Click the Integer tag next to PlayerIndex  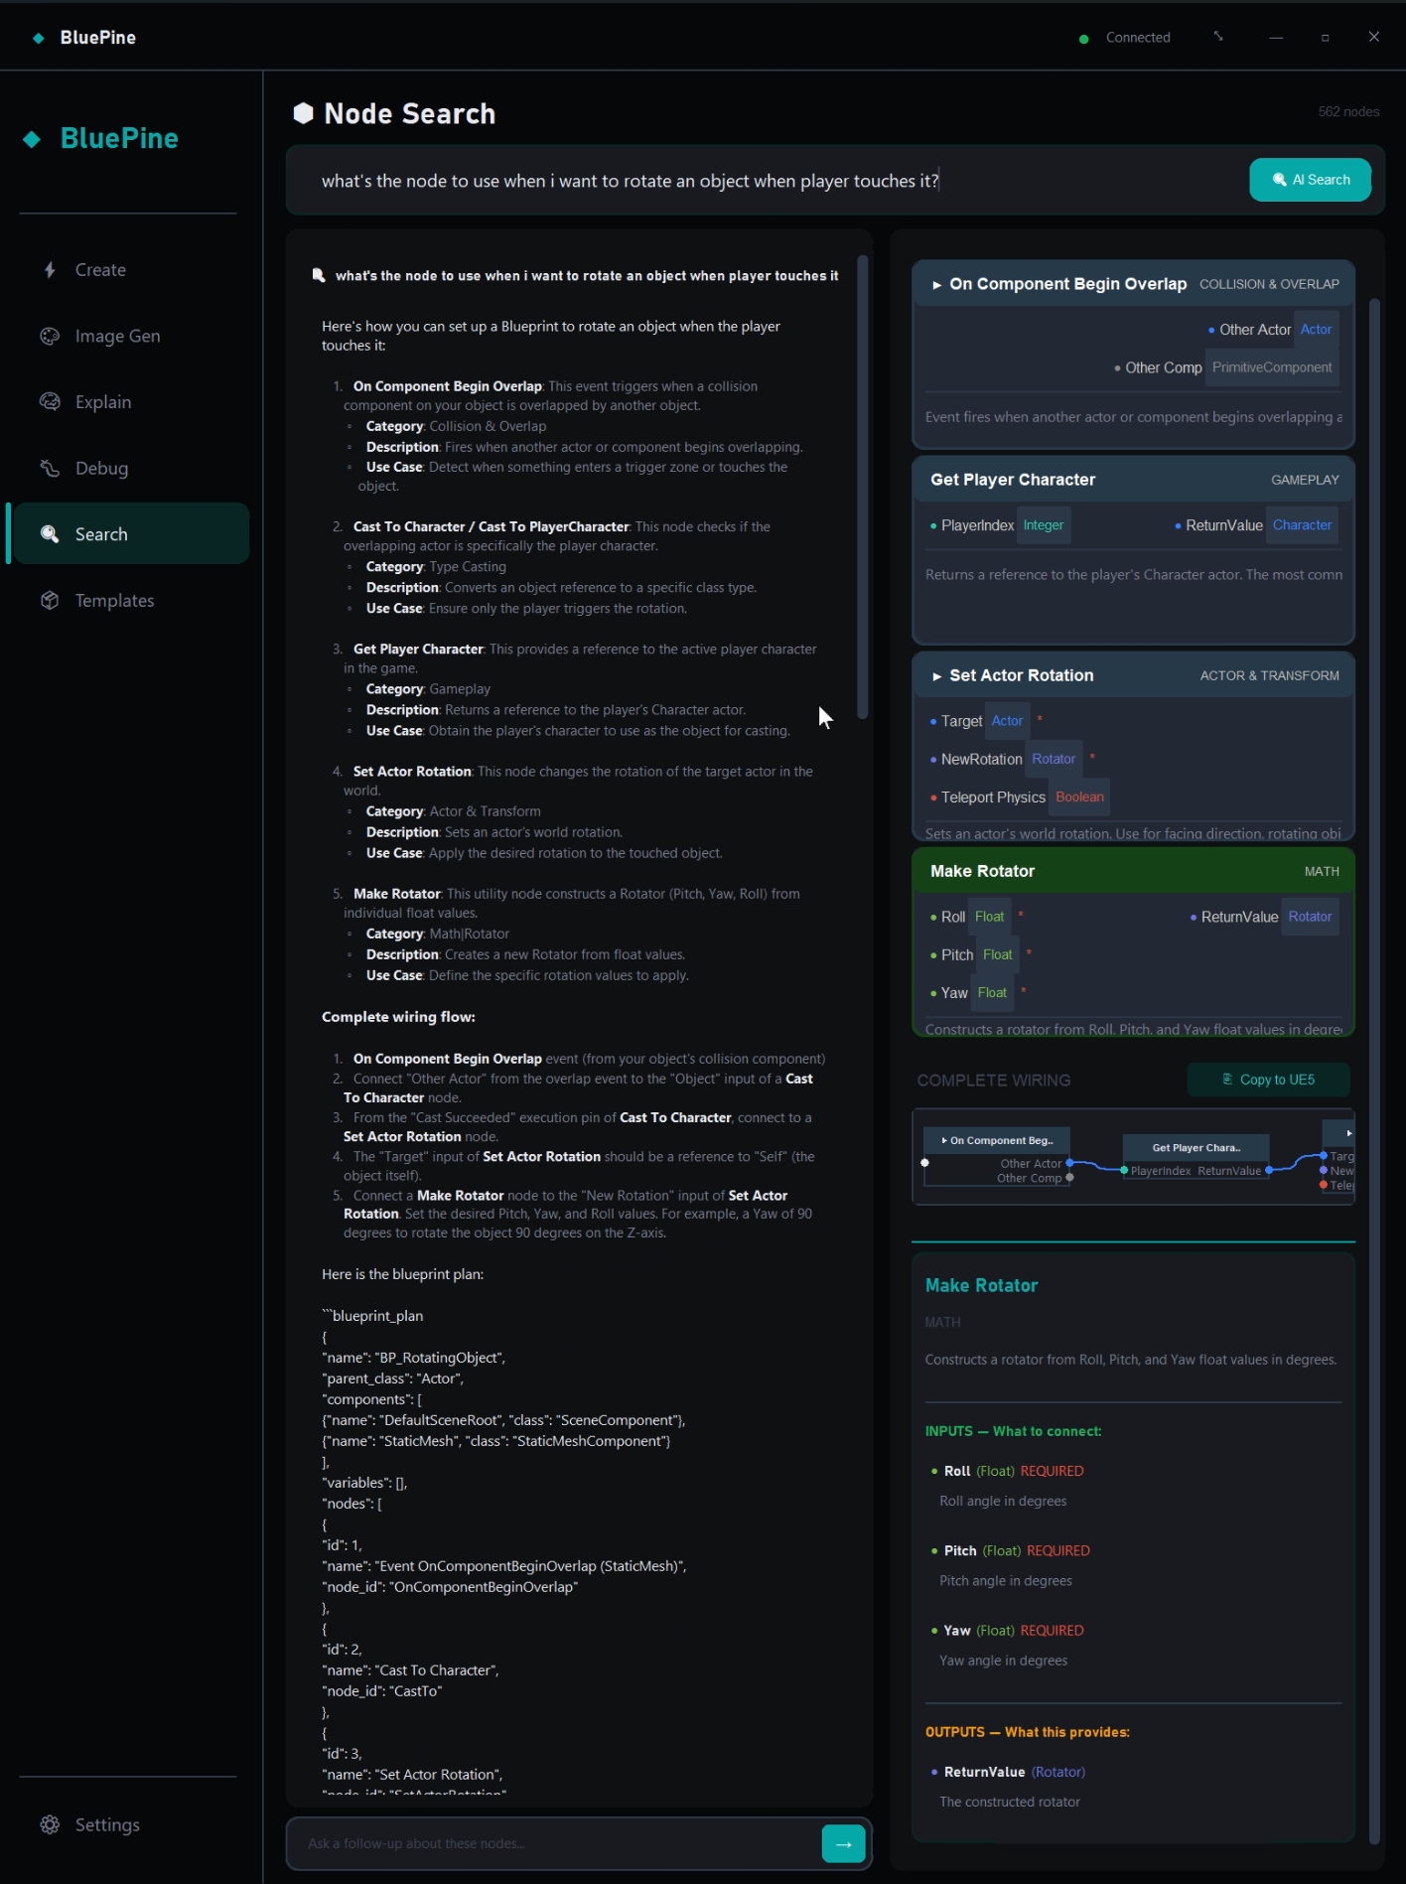(1043, 525)
